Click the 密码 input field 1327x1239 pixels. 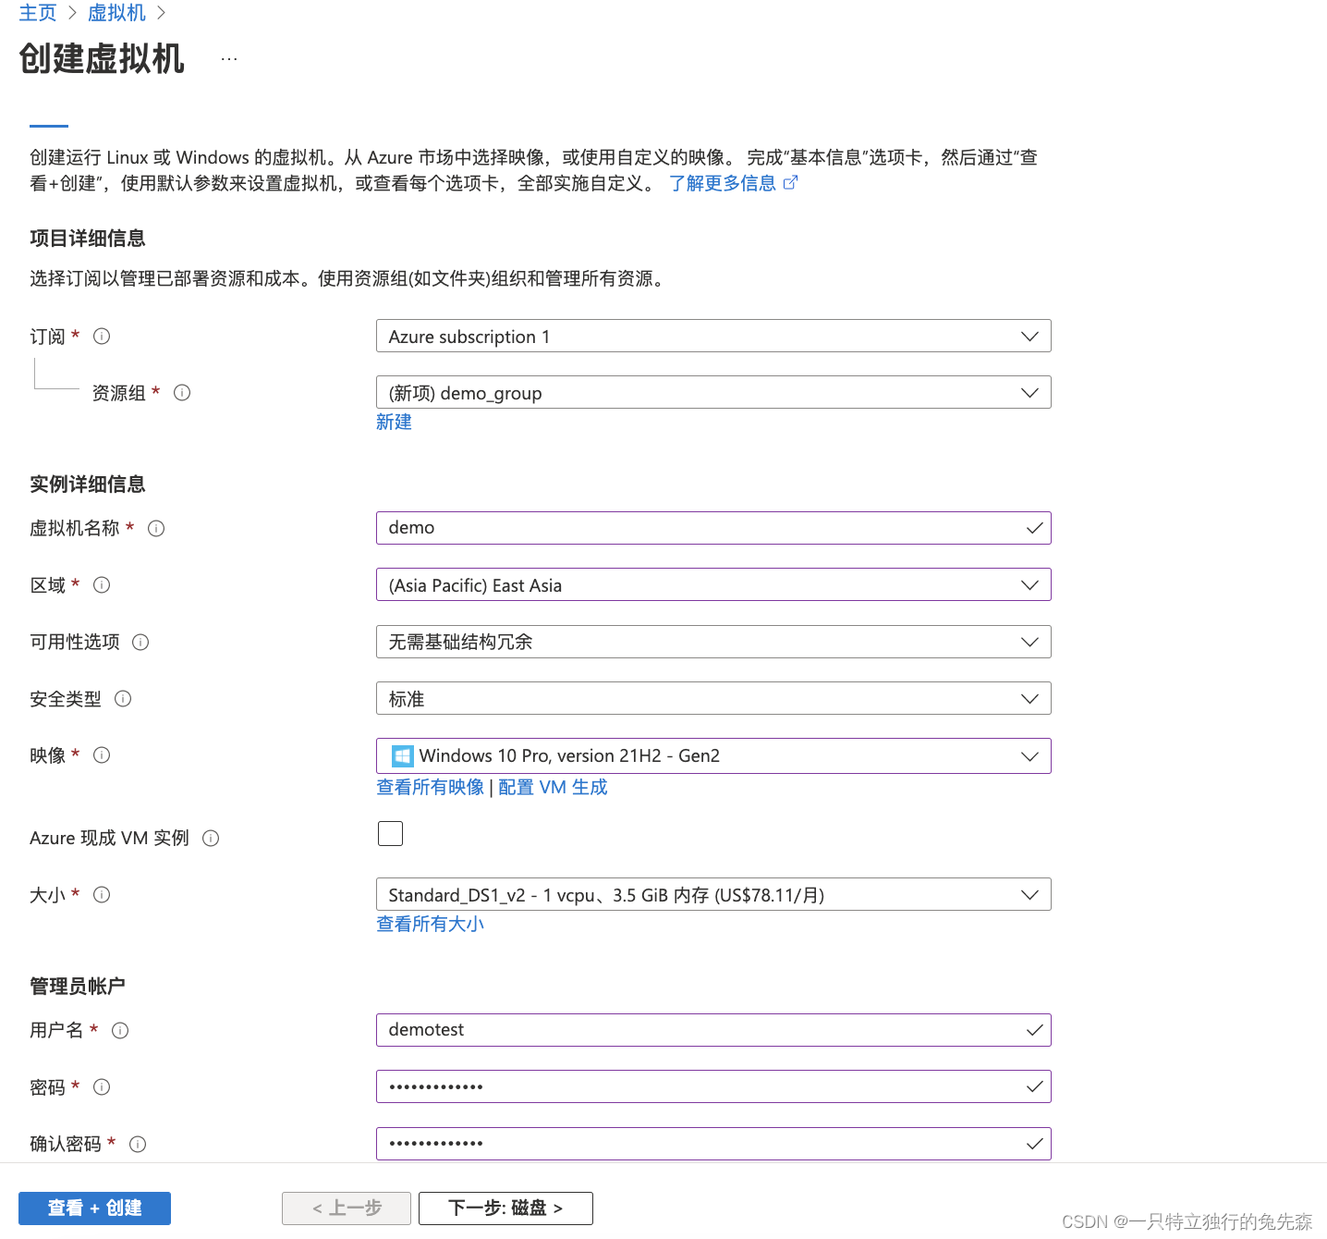pyautogui.click(x=713, y=1086)
